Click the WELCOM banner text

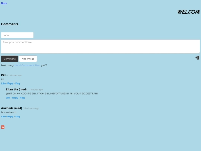[188, 12]
